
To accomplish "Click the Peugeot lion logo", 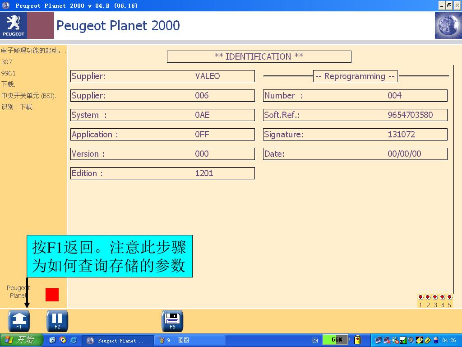I will (14, 25).
